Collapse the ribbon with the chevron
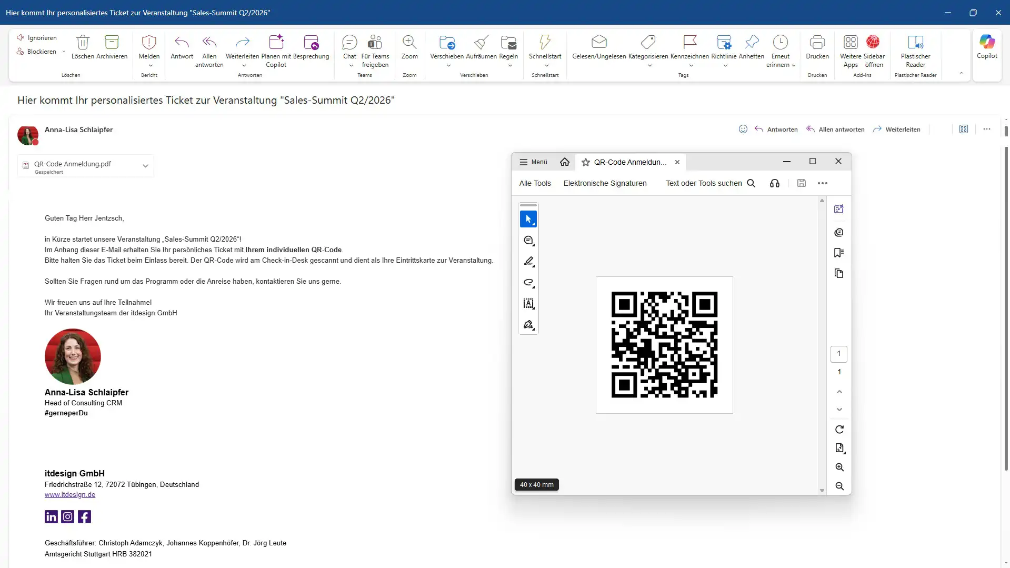1010x568 pixels. pyautogui.click(x=962, y=73)
